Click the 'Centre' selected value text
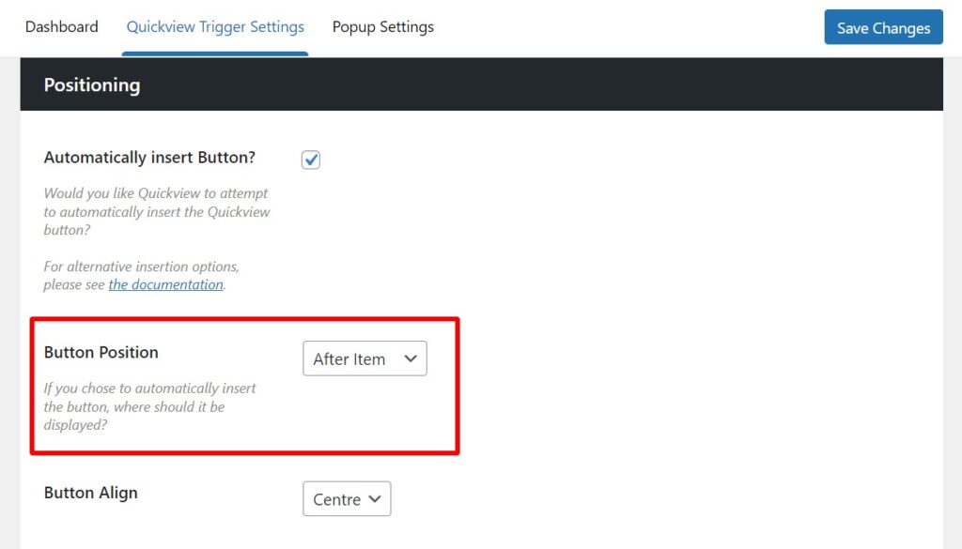 coord(336,499)
